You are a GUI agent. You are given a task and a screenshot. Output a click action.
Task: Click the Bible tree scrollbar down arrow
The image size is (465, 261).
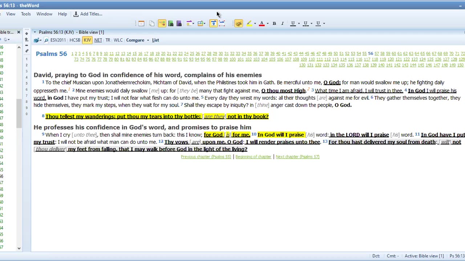[19, 248]
